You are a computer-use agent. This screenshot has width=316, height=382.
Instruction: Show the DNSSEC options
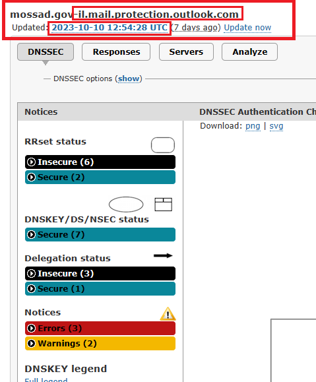click(129, 79)
